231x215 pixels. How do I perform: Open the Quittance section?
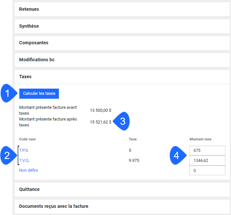[122, 190]
